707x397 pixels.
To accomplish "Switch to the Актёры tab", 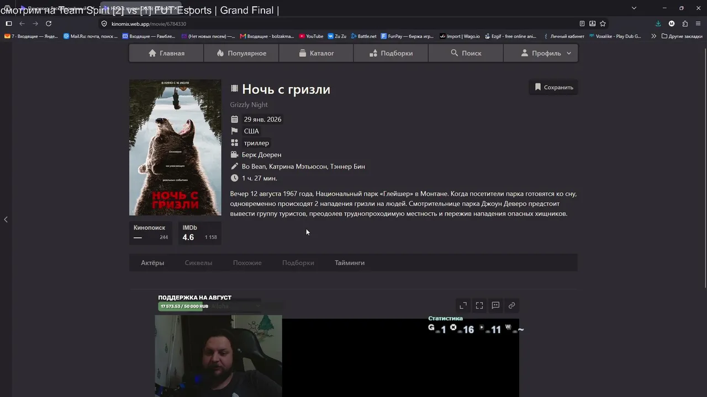I will click(152, 263).
